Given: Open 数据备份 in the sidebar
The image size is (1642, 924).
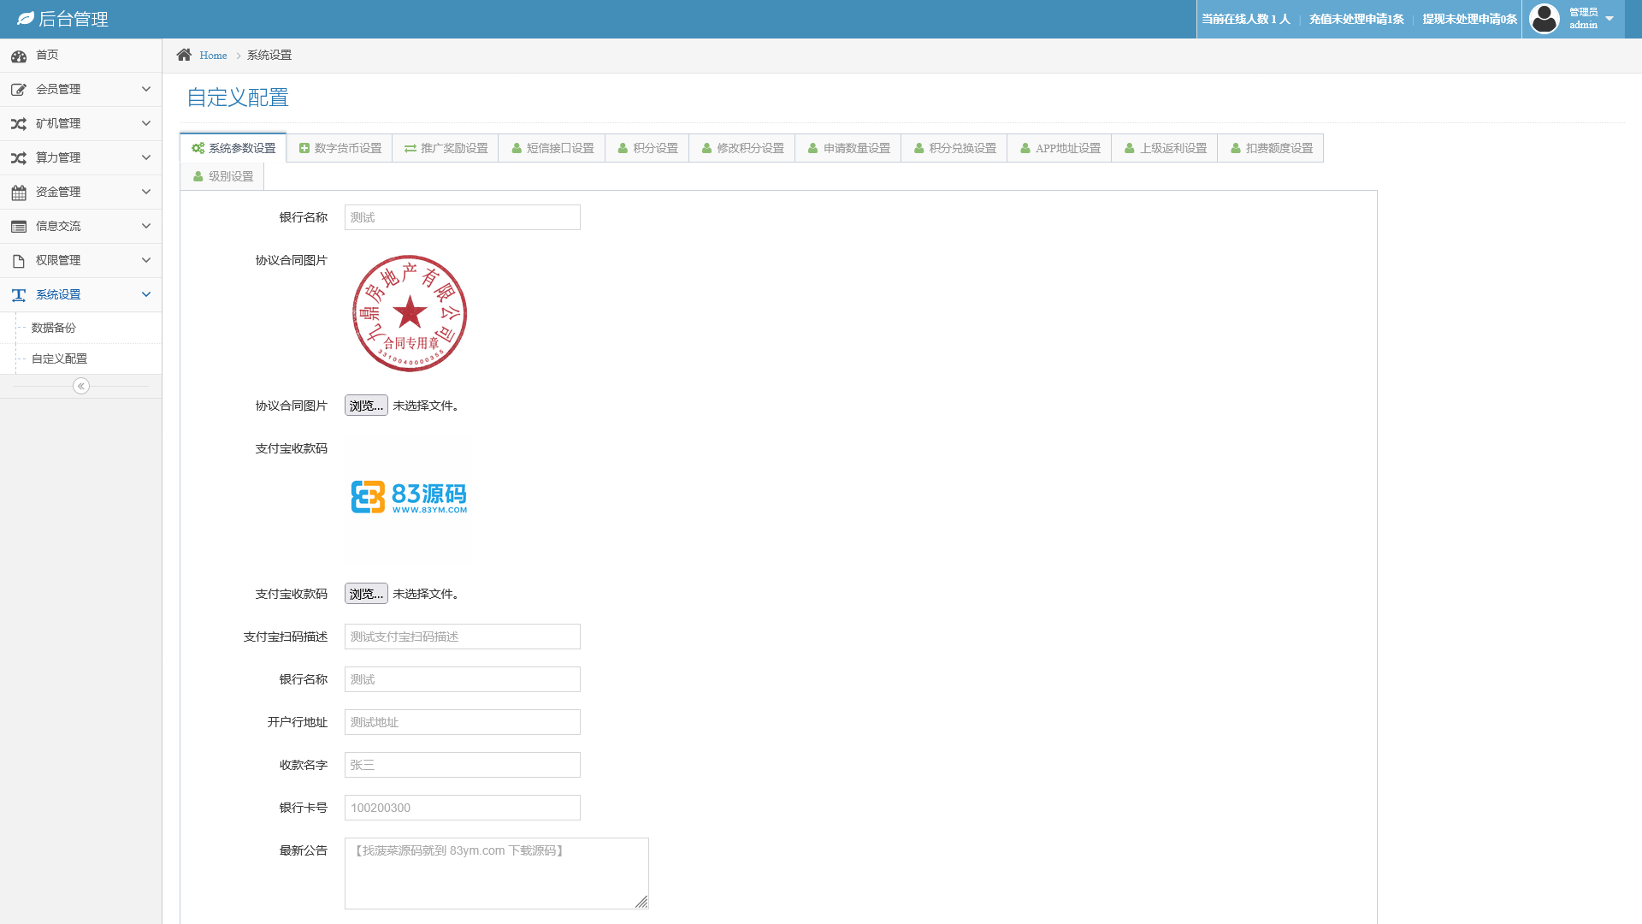Looking at the screenshot, I should tap(54, 329).
